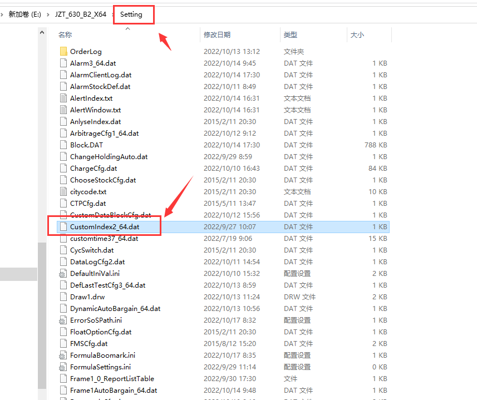477x400 pixels.
Task: Click date 2022/7/19 9:06 of customtime37_64.dat
Action: [x=228, y=239]
